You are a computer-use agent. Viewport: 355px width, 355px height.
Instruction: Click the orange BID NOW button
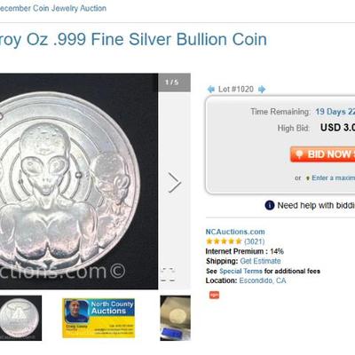click(x=323, y=154)
